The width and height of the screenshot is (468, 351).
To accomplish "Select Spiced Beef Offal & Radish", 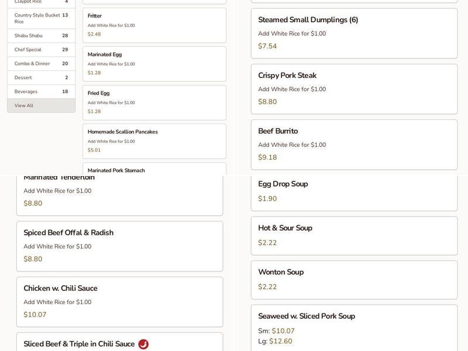I will (119, 246).
